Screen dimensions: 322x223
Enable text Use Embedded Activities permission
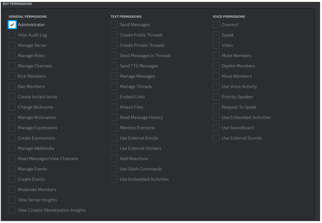pyautogui.click(x=114, y=179)
